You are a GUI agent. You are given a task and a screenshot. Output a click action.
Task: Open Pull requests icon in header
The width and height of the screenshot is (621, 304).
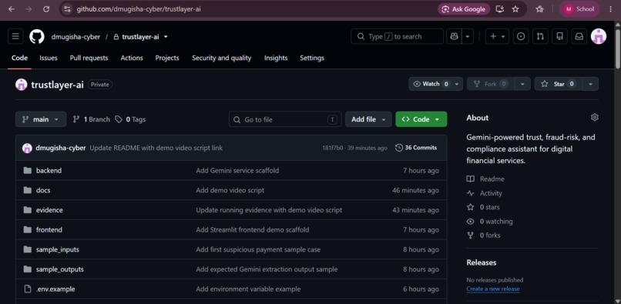[540, 36]
